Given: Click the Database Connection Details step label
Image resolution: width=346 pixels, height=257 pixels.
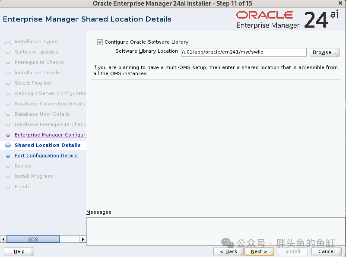Looking at the screenshot, I should [50, 104].
